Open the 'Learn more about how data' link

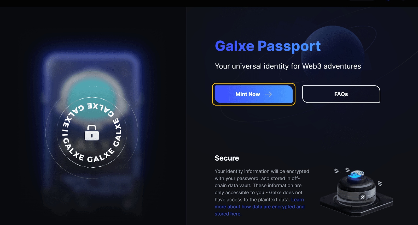(260, 207)
